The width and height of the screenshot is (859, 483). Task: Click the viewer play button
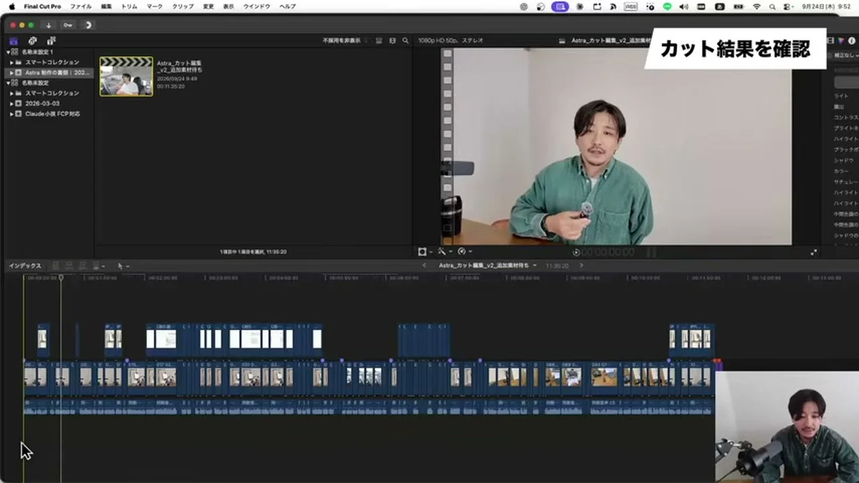(576, 252)
